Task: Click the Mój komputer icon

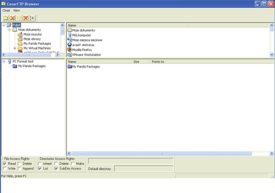Action: (70, 35)
